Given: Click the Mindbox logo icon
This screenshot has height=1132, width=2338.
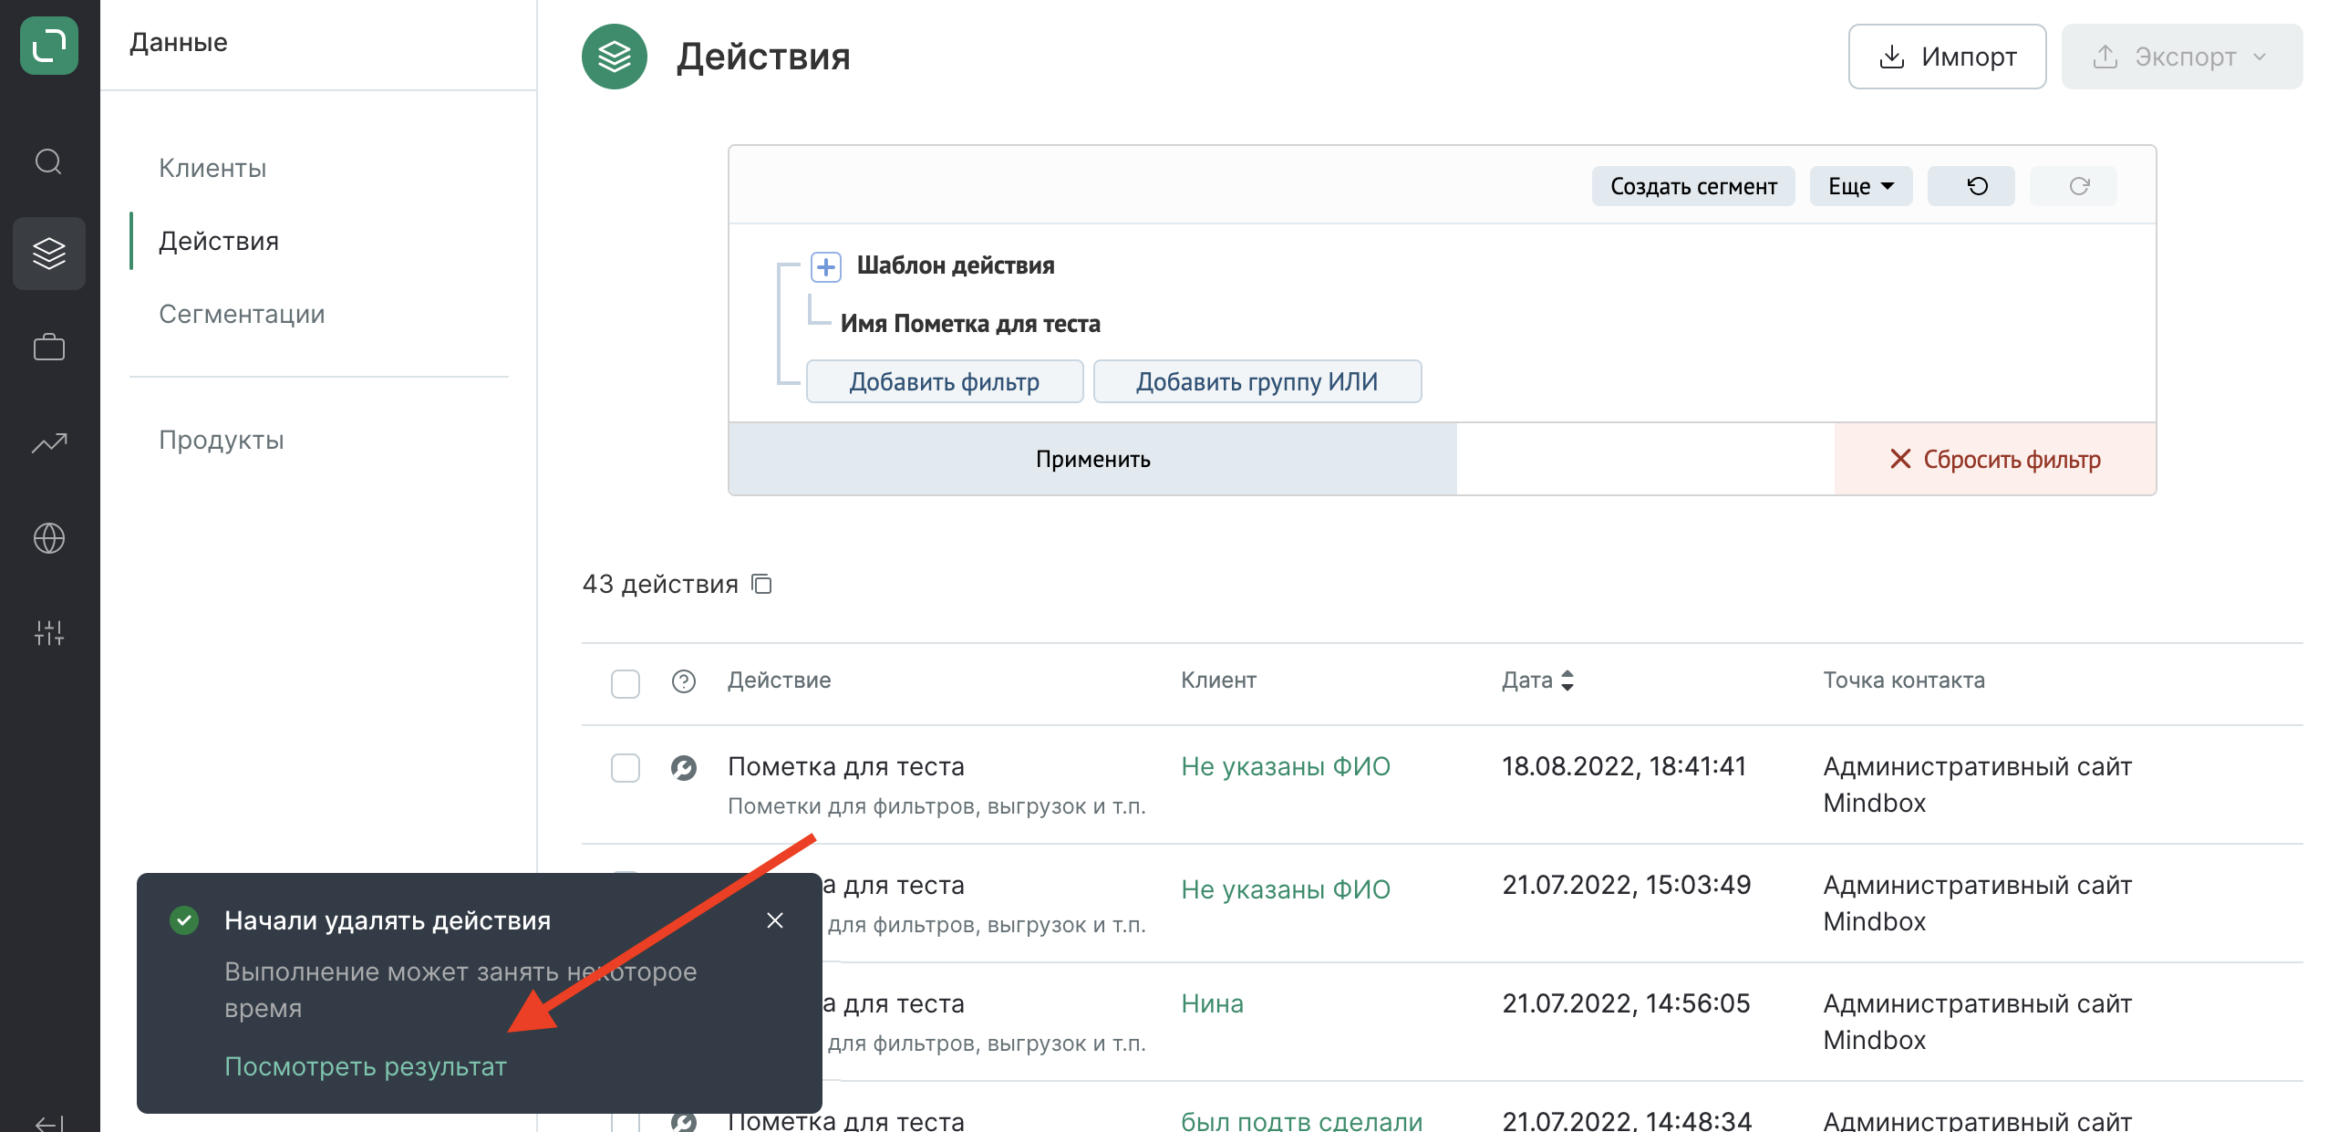Looking at the screenshot, I should [x=49, y=46].
